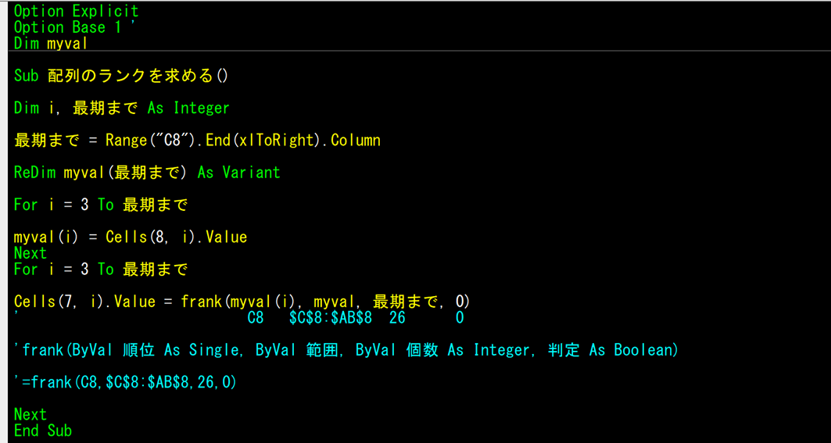Click the second 'For i = 3 To' line
This screenshot has height=443, width=831.
100,270
